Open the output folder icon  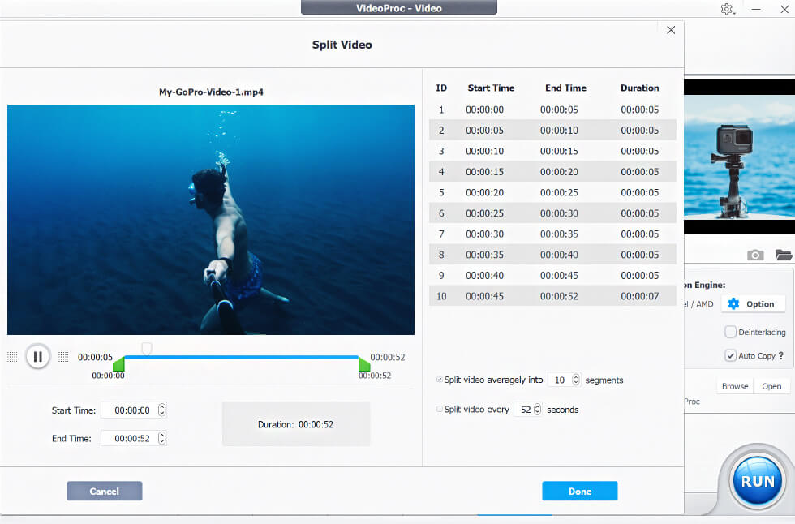click(x=784, y=255)
